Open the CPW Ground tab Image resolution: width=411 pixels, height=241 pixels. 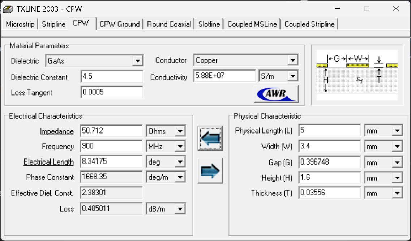(120, 24)
